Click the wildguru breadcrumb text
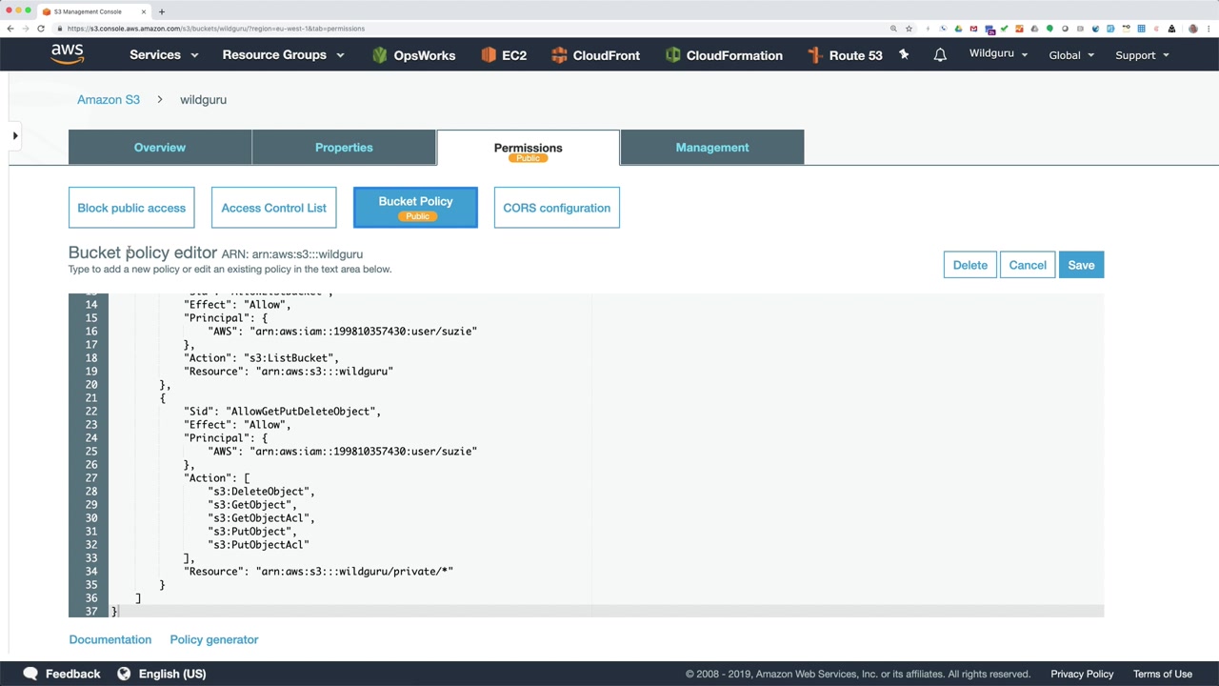 203,99
